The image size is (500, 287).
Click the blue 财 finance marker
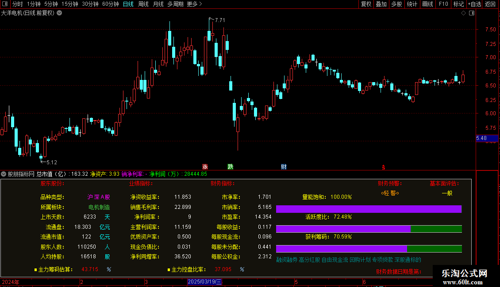(x=284, y=167)
